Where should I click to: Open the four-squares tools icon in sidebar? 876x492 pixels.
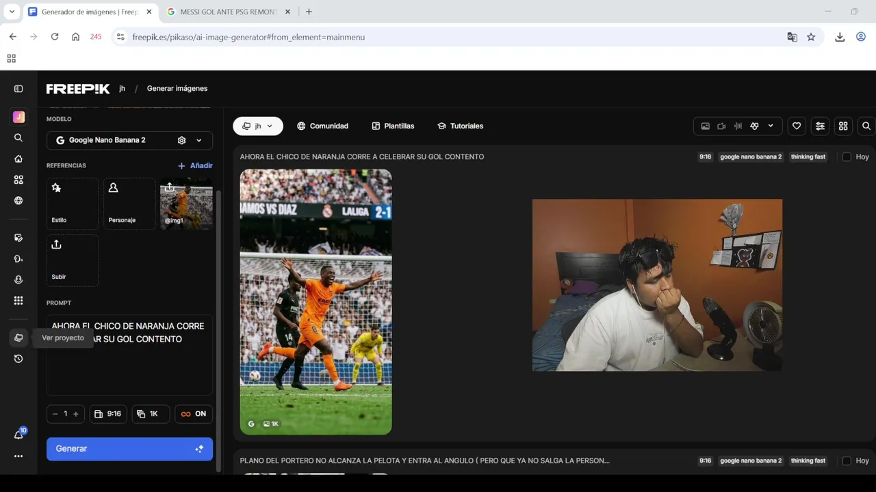click(x=18, y=180)
